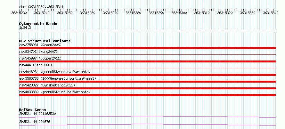Click the magenta line of SH3D21|NM_001162530
285x129 pixels.
tap(147, 117)
